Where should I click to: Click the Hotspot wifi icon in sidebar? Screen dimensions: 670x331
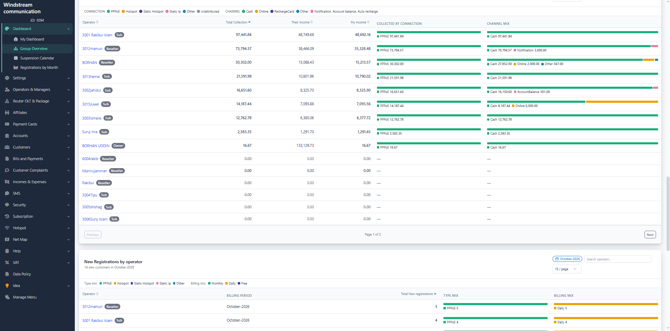click(7, 228)
